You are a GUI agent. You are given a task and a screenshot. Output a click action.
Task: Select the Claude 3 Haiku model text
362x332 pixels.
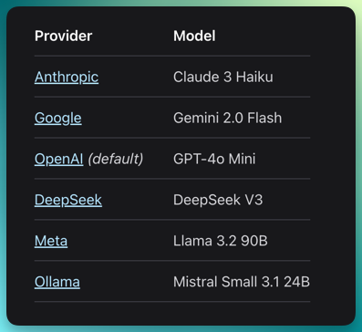(223, 78)
